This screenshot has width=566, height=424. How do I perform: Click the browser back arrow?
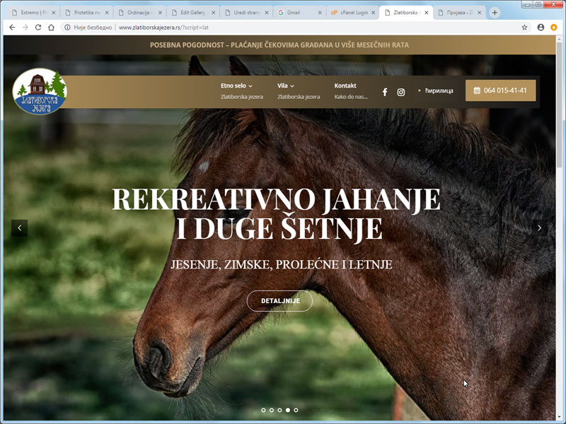click(x=12, y=28)
